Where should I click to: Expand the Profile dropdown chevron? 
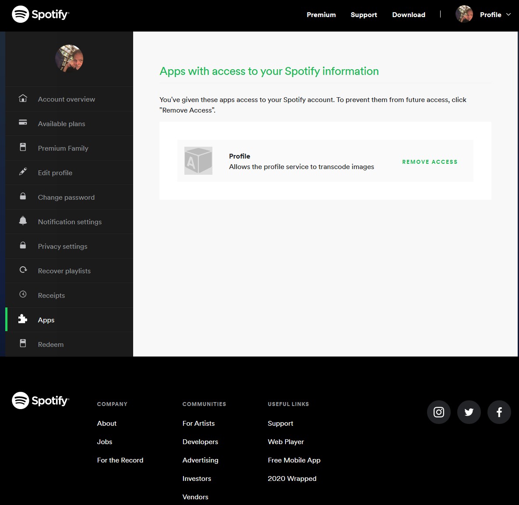(x=508, y=14)
